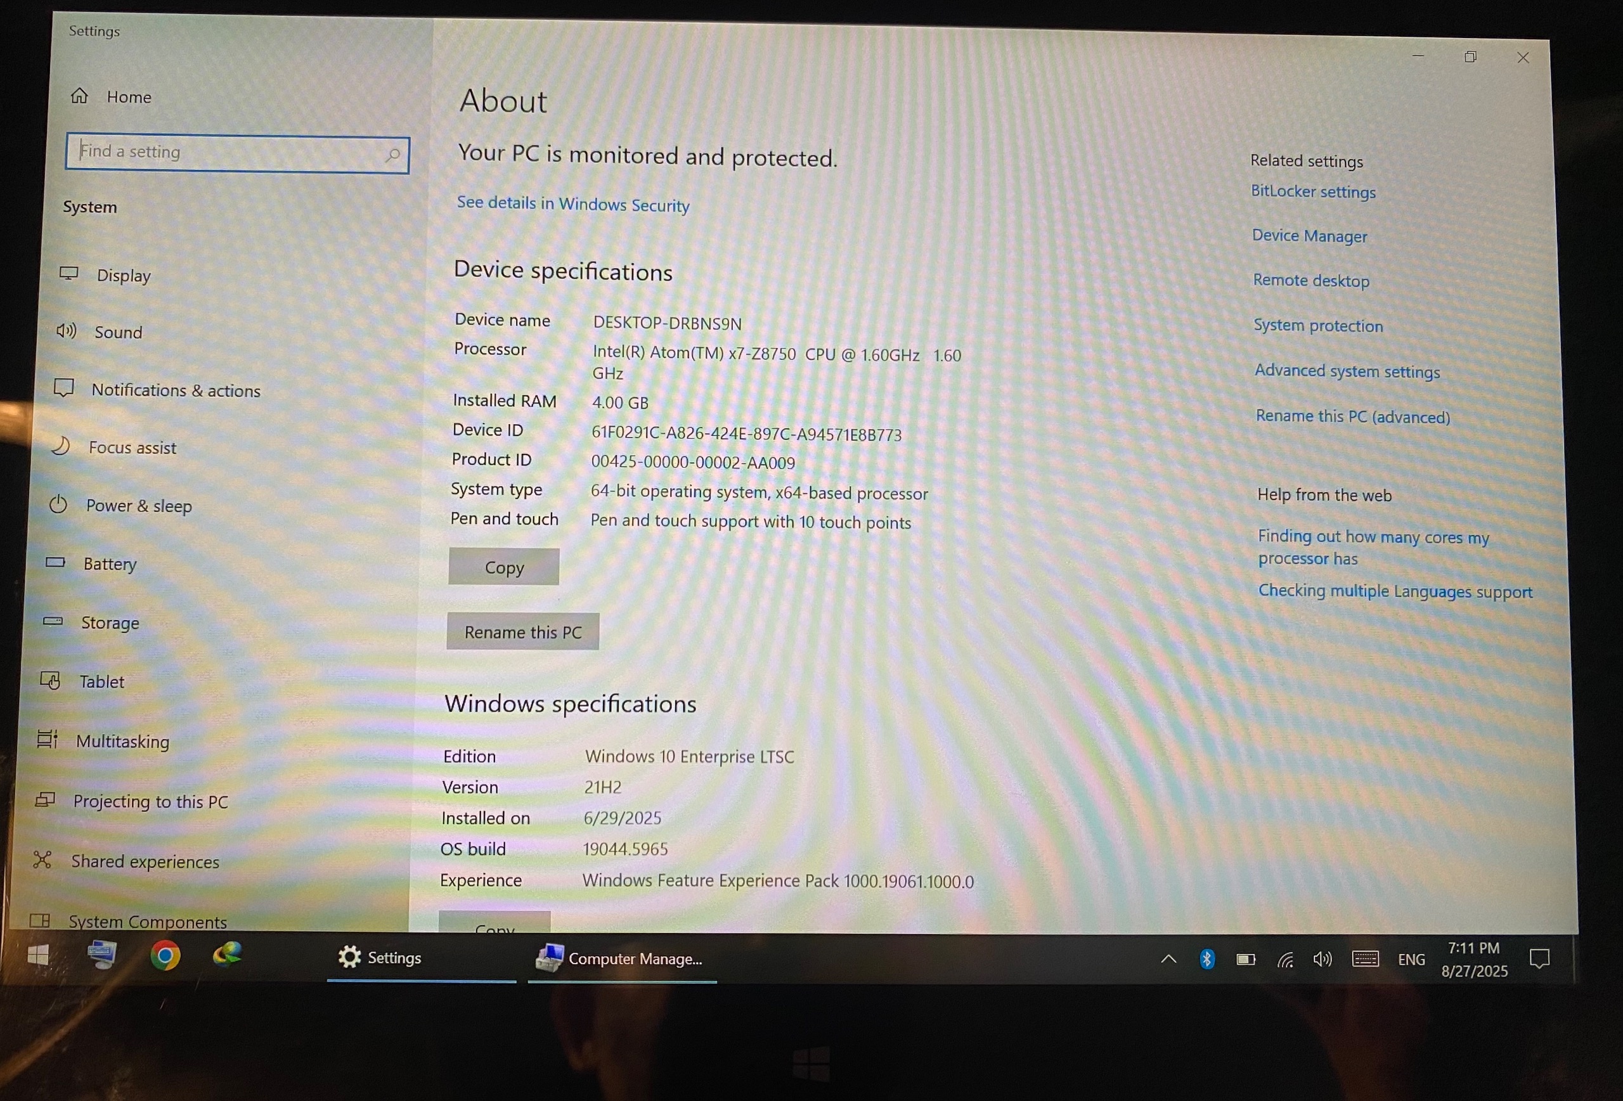The height and width of the screenshot is (1101, 1623).
Task: Open Wi-Fi network flyout
Action: point(1286,960)
